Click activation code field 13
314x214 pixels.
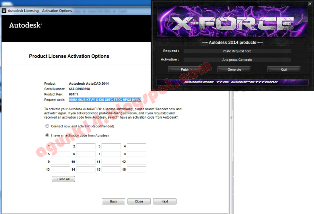tap(60, 169)
